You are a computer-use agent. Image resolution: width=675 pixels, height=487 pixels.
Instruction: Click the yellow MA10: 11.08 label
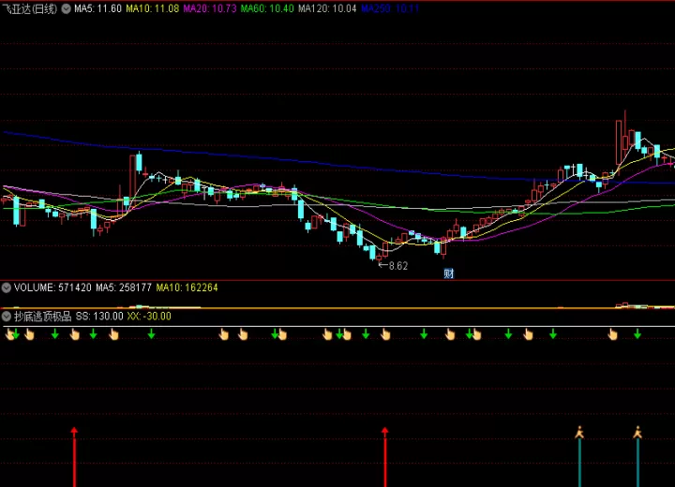point(153,8)
